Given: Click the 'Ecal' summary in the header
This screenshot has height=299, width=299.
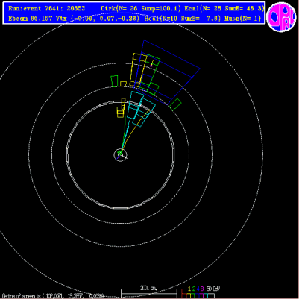Looking at the screenshot, I should [223, 8].
